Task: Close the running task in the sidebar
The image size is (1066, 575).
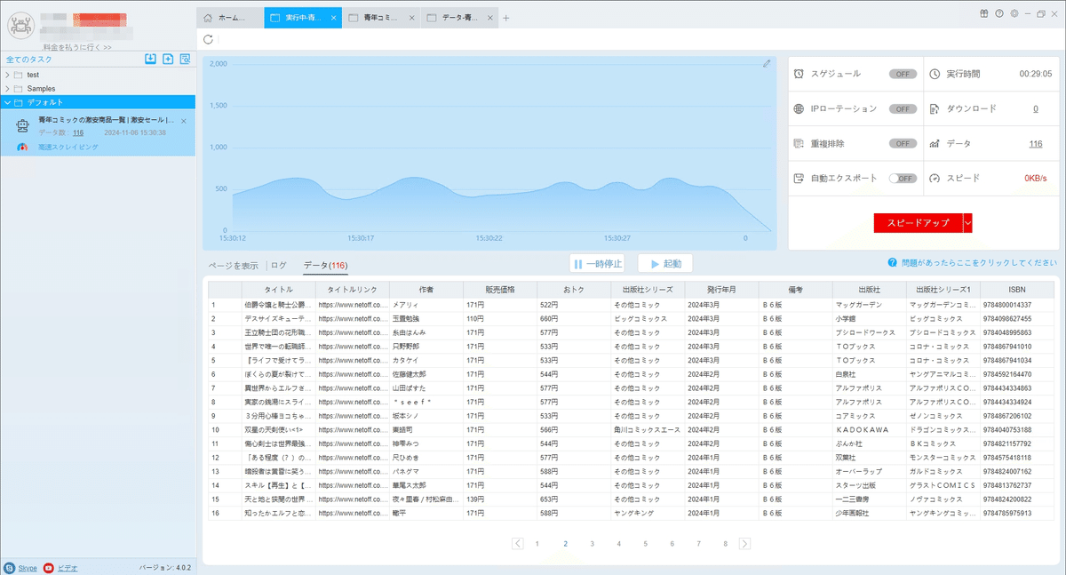Action: [184, 120]
